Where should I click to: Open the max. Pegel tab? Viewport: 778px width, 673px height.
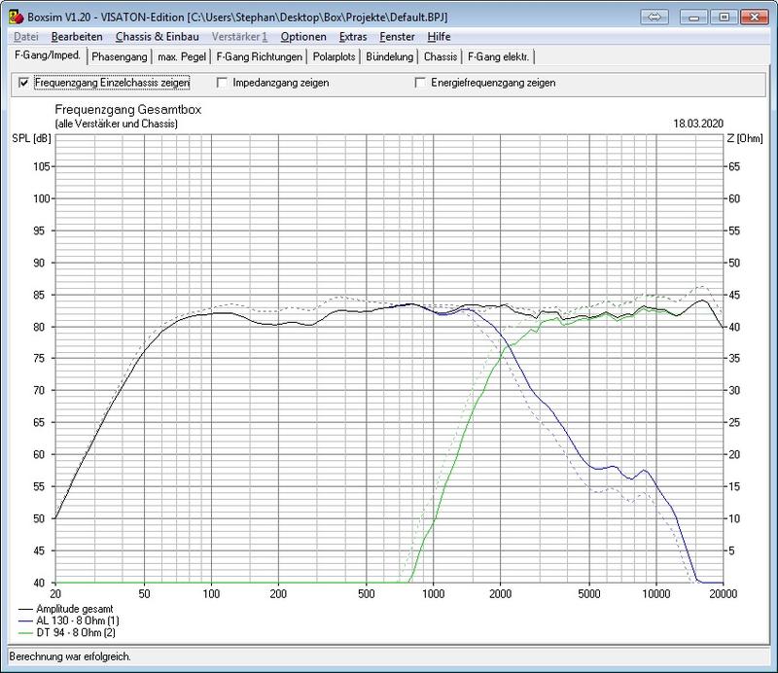[182, 56]
